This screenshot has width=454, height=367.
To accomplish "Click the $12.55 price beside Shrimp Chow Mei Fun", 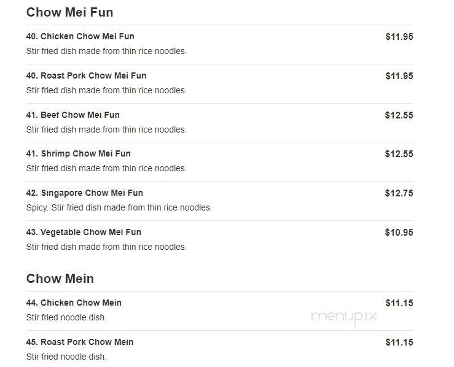I will [x=399, y=154].
